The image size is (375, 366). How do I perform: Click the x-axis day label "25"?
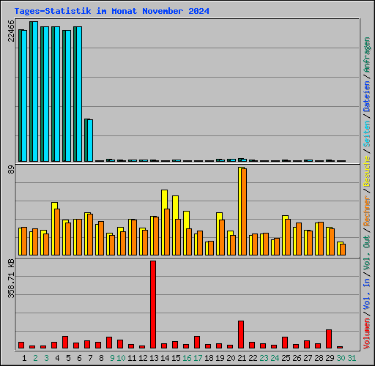286,358
